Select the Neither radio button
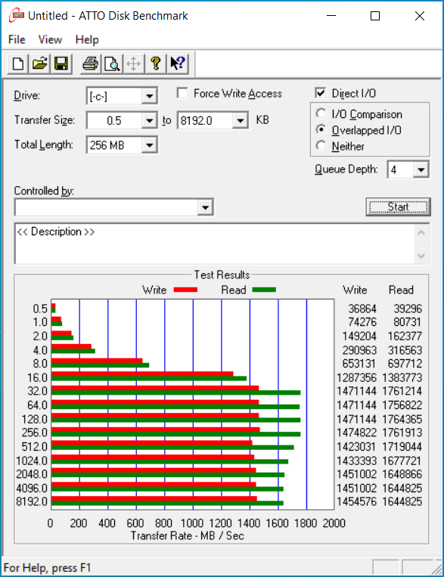 point(321,146)
